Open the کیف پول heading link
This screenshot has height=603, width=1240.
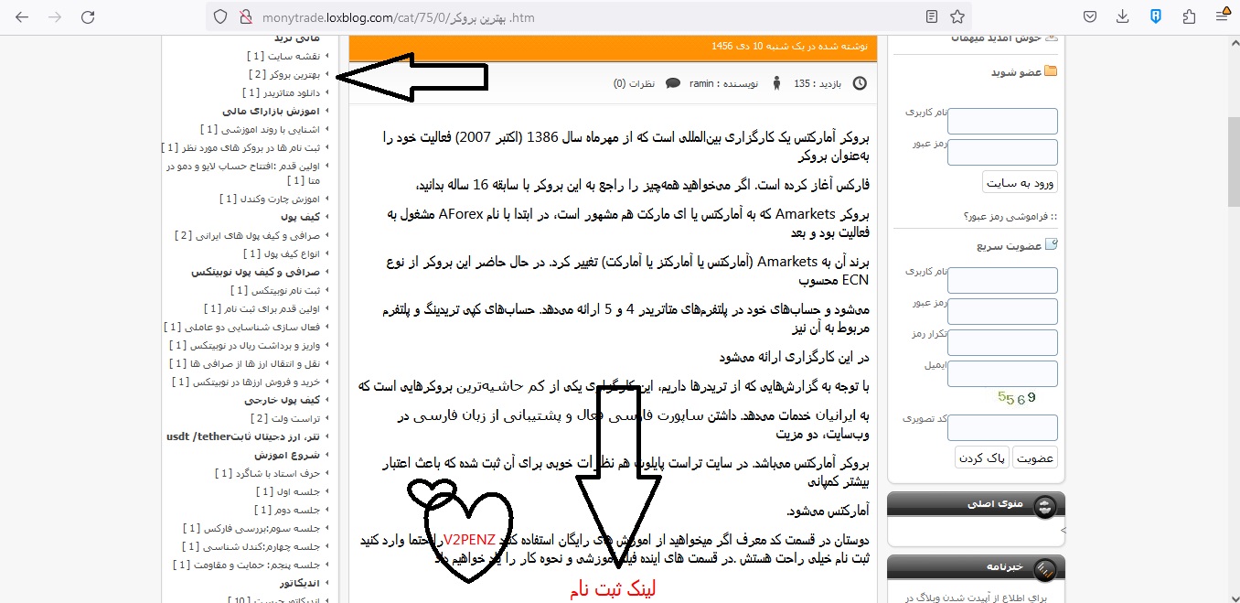300,217
